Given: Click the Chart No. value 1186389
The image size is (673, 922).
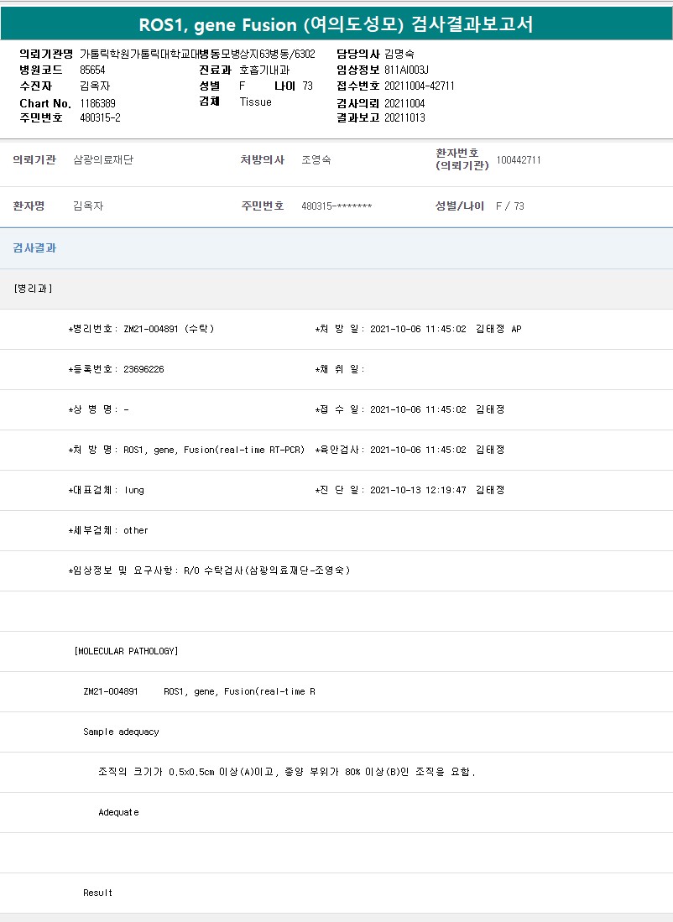Looking at the screenshot, I should [97, 102].
